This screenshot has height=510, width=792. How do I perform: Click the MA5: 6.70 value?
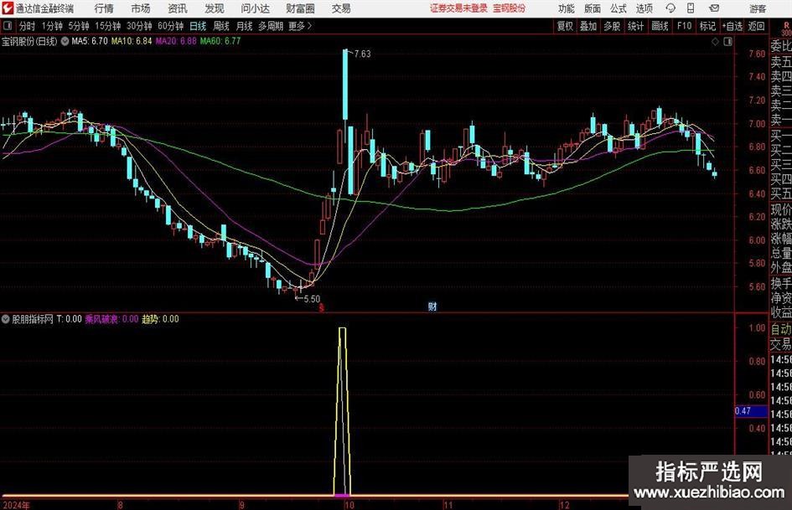click(90, 41)
